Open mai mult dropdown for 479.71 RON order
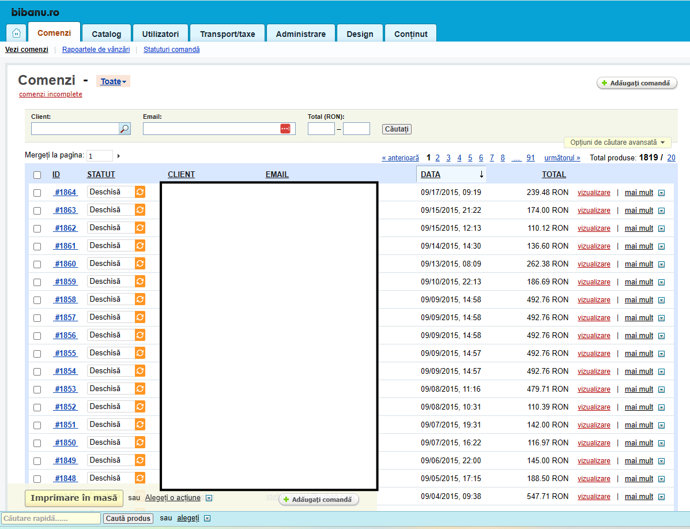The width and height of the screenshot is (690, 529). 661,390
